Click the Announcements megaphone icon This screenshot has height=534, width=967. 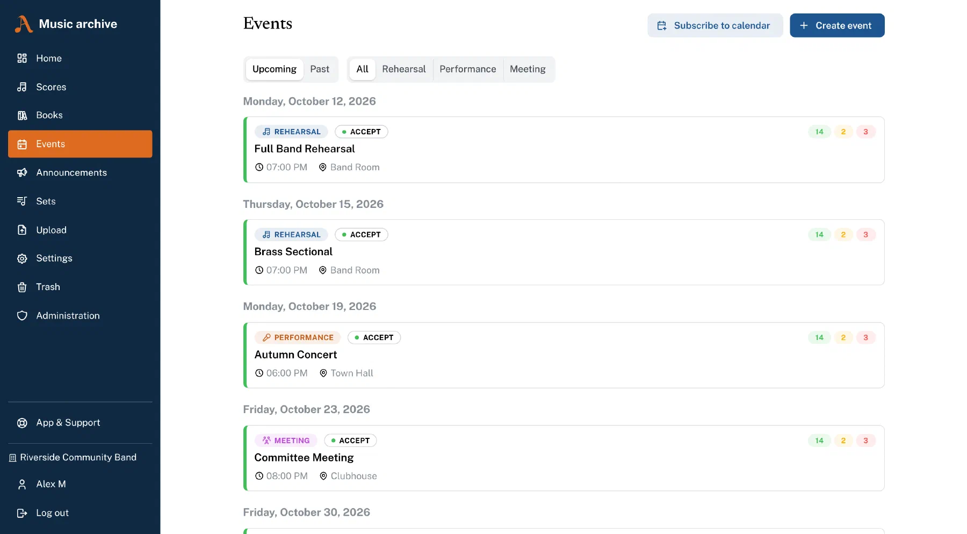tap(22, 172)
